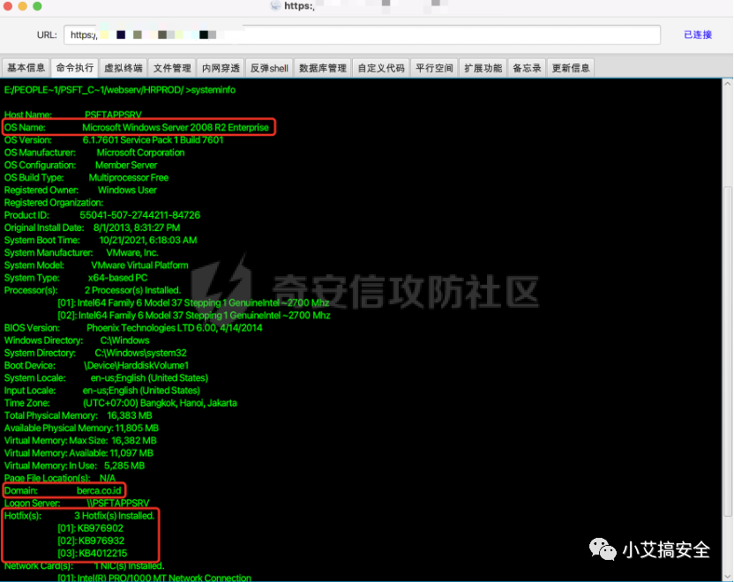
Task: Switch to the 命令执行 tab
Action: pyautogui.click(x=75, y=68)
